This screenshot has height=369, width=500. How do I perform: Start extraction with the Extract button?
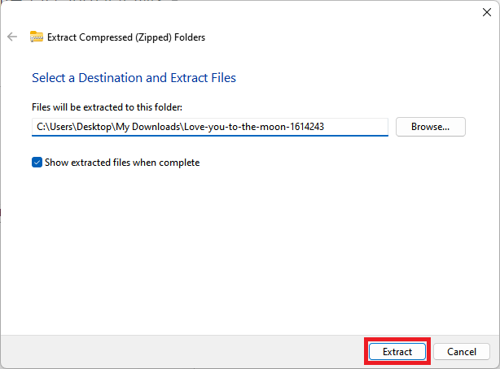(x=397, y=351)
